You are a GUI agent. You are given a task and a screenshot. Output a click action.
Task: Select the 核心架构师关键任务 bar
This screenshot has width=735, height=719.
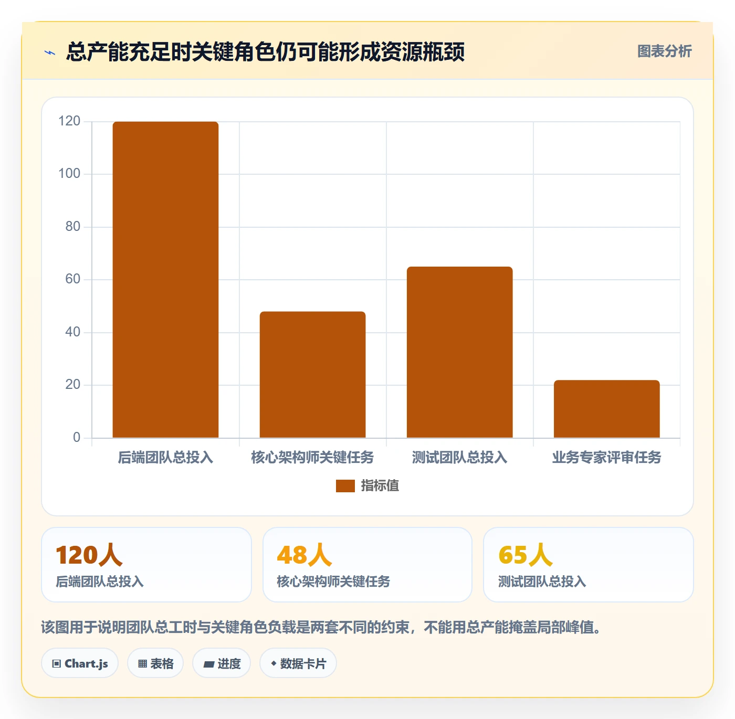tap(312, 375)
